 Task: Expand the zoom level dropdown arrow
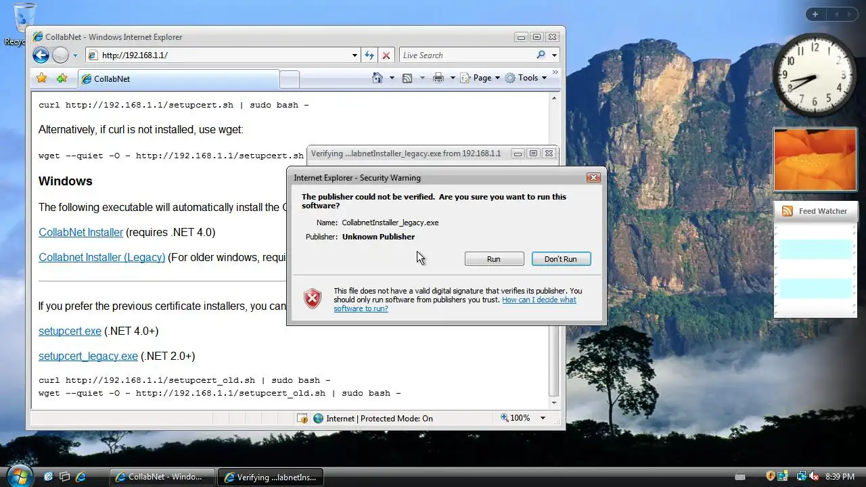tap(543, 418)
